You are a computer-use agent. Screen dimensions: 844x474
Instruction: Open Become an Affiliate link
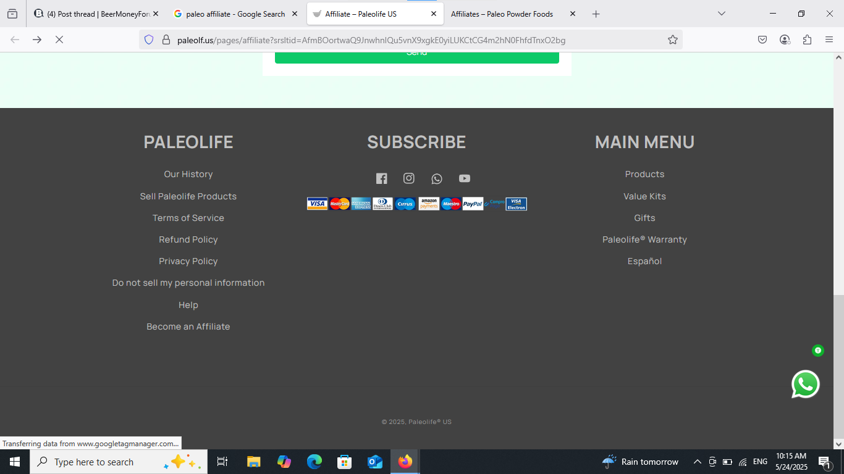pos(188,326)
